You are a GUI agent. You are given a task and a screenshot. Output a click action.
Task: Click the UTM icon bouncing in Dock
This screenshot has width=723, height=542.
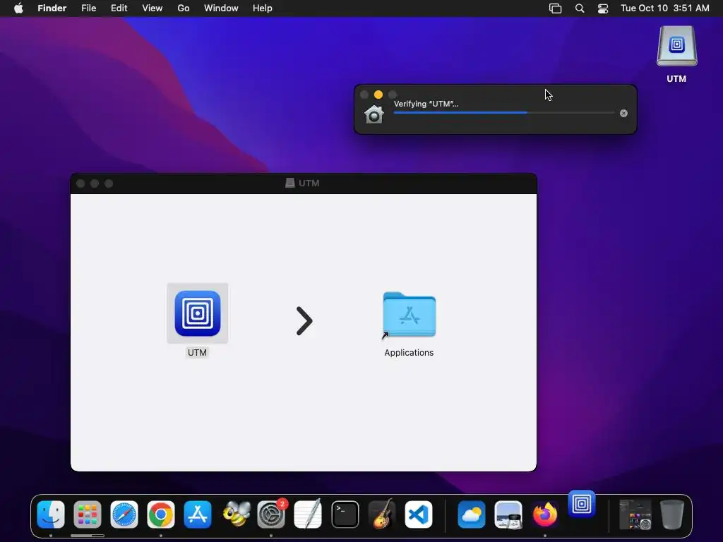click(x=582, y=504)
